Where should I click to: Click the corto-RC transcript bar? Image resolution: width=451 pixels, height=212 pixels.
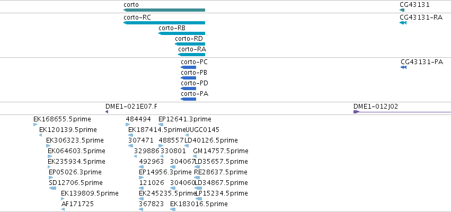(164, 23)
